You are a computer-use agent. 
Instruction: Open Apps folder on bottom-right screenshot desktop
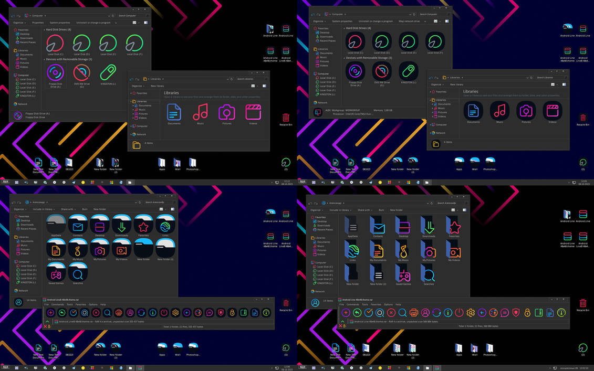tap(458, 348)
